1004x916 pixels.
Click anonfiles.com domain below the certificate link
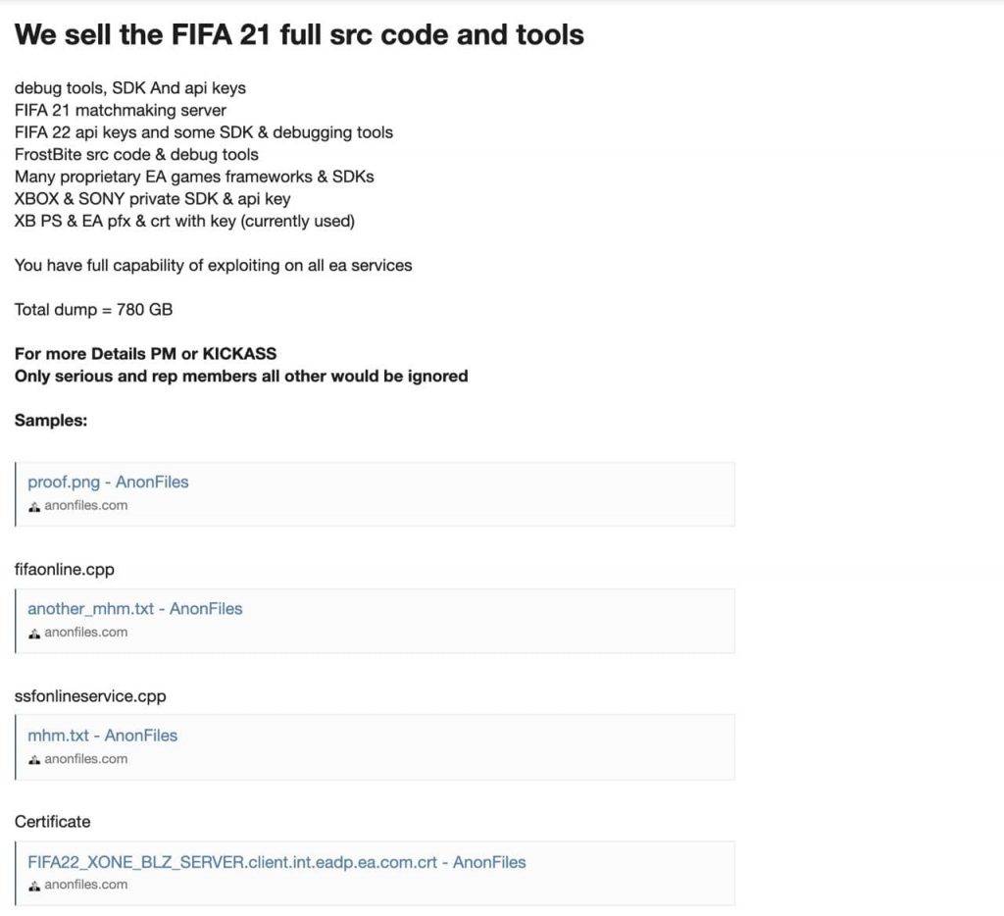pyautogui.click(x=86, y=885)
